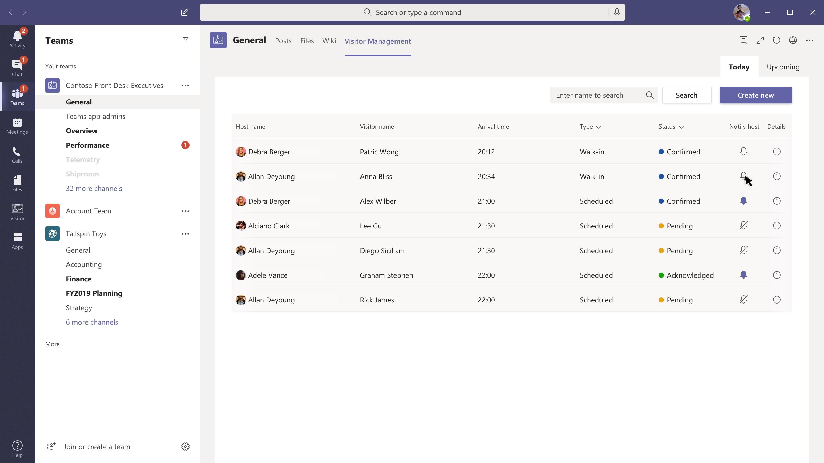This screenshot has height=463, width=824.
Task: Open details for Patric Wong visit
Action: click(777, 152)
